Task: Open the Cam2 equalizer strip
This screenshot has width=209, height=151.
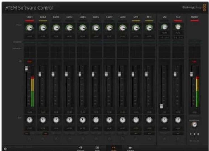Action: 43,42
